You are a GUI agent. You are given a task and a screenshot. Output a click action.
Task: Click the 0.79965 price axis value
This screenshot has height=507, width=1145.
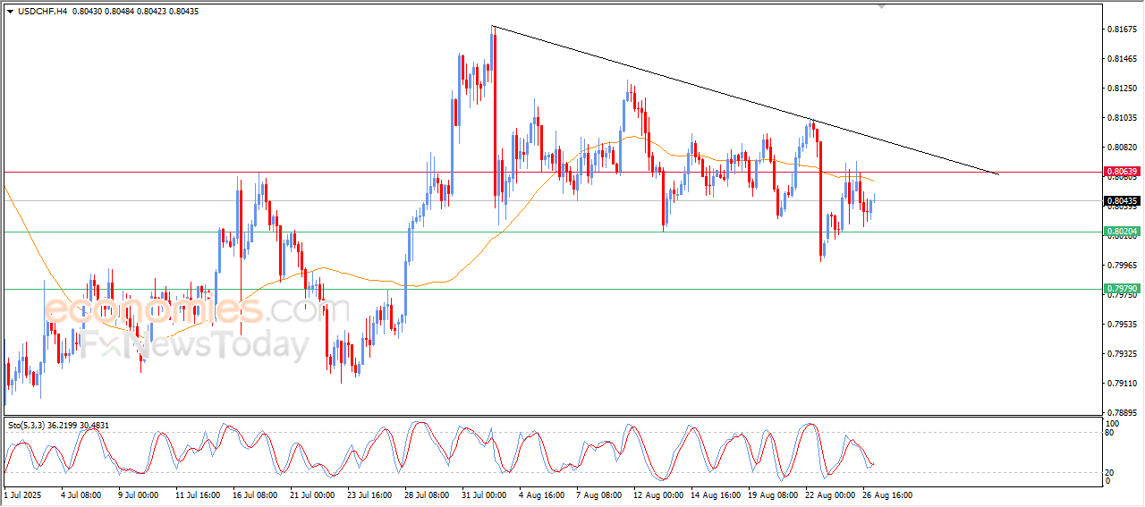1122,266
